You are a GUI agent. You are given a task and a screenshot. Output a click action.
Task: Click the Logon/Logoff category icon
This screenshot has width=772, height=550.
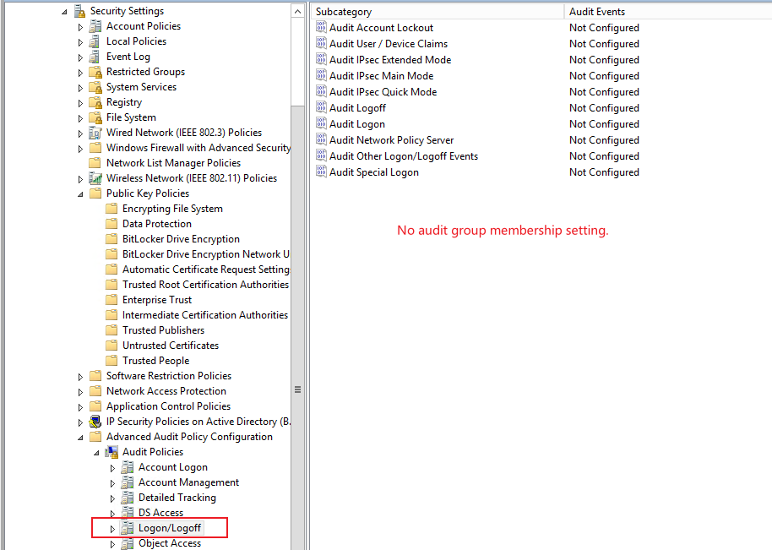point(128,528)
